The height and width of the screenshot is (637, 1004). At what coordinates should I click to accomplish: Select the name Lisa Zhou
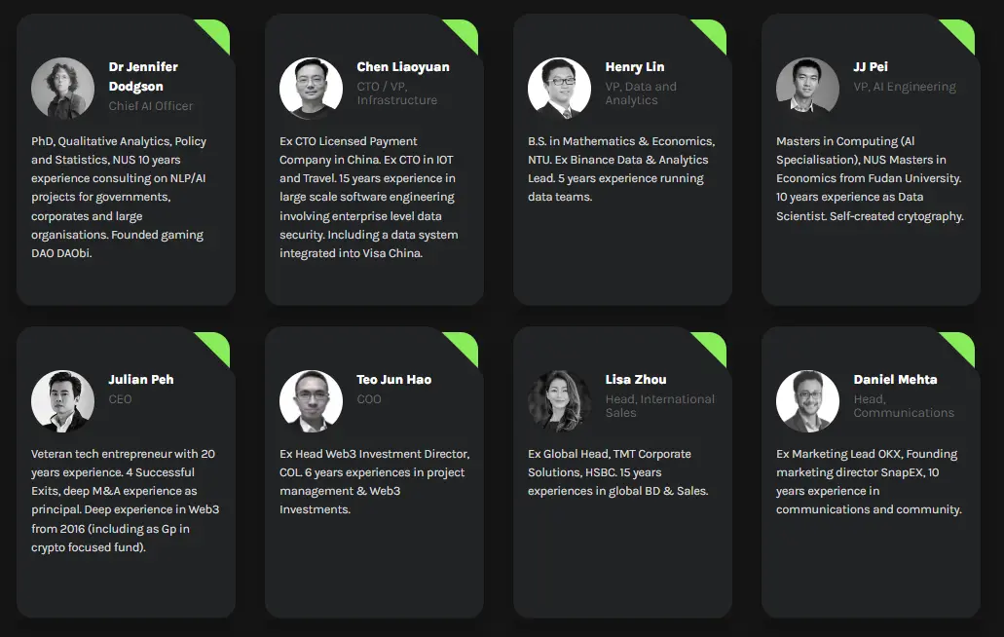636,380
